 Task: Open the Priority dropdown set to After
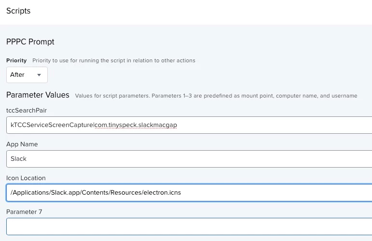tap(27, 75)
